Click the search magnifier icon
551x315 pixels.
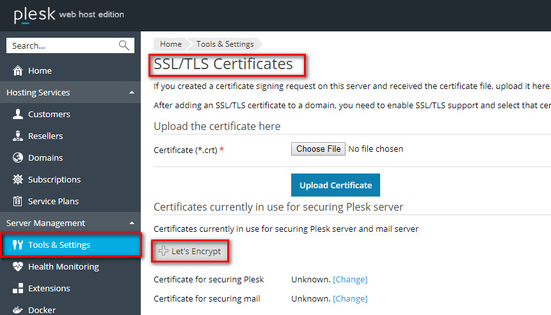[124, 45]
